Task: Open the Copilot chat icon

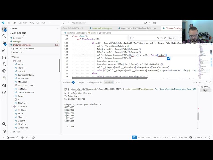Action: tap(145, 23)
